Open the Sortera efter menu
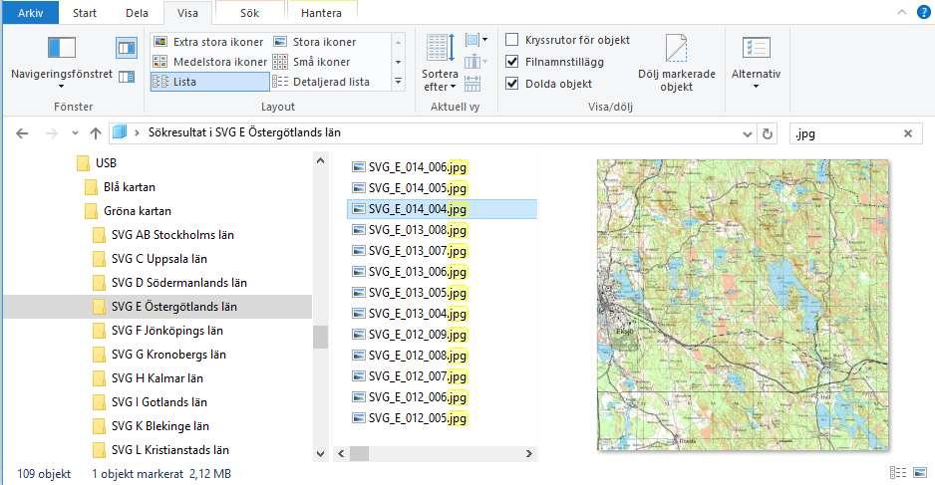The image size is (935, 485). pos(440,63)
